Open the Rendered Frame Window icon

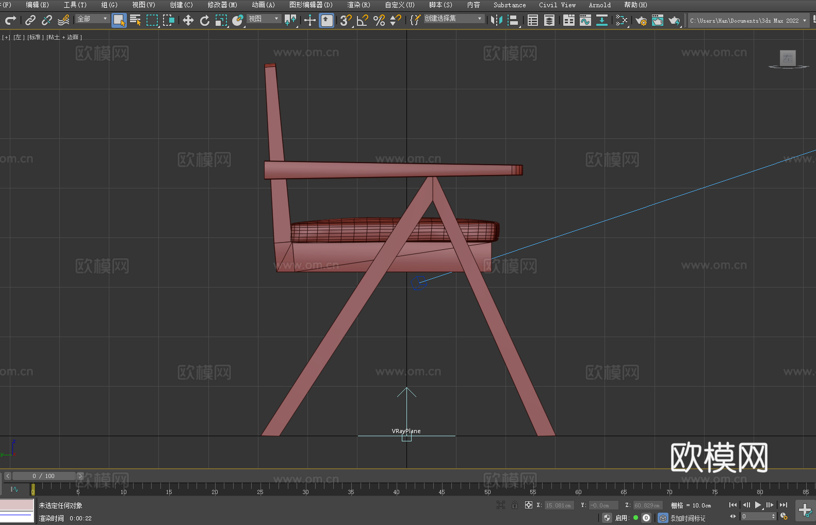click(658, 20)
